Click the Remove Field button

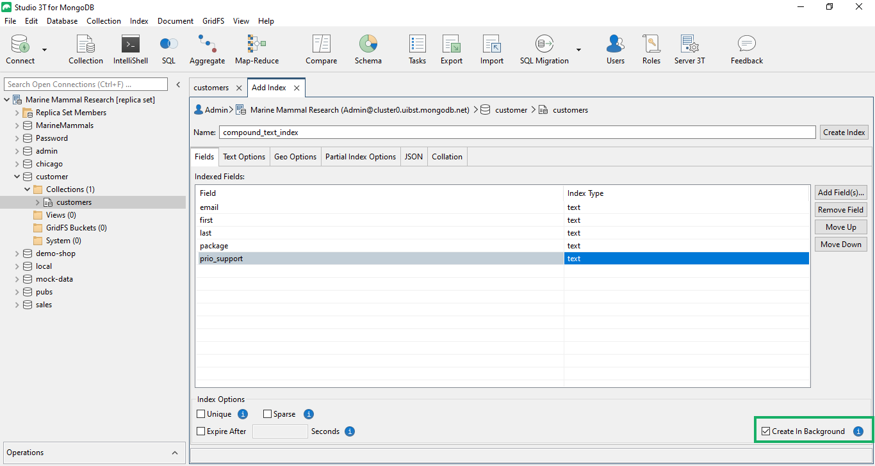840,209
